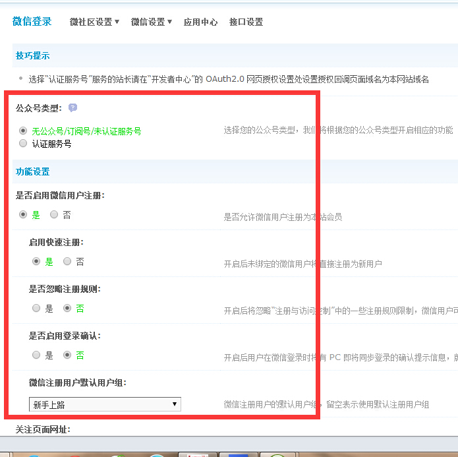Click the 技巧提示 section header
This screenshot has width=458, height=457.
pyautogui.click(x=33, y=55)
